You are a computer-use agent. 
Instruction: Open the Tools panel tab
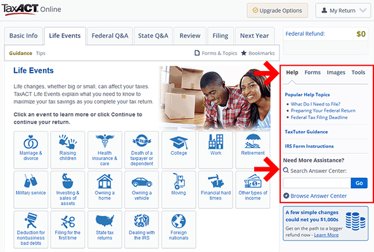point(358,72)
